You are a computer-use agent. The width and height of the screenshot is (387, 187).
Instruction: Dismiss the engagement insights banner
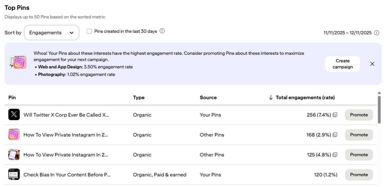coord(372,63)
